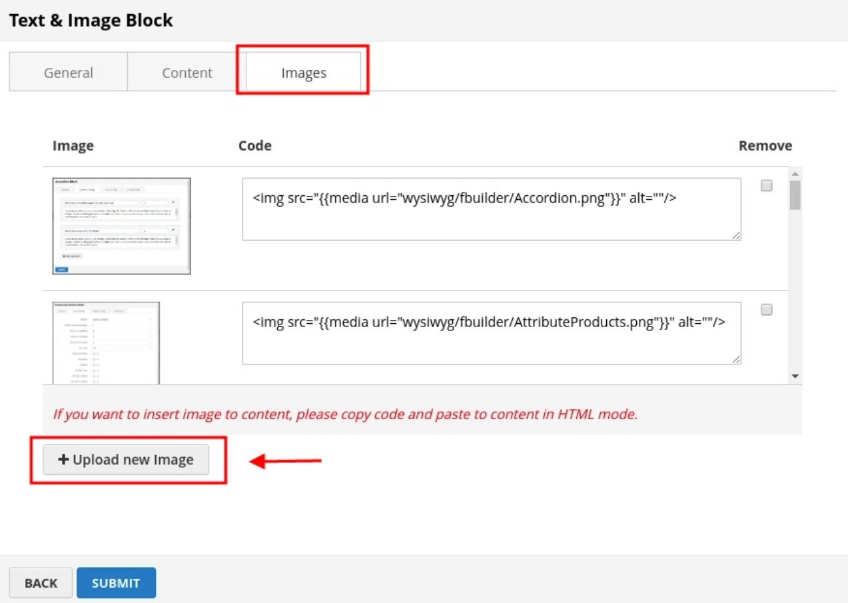Select the Images tab
This screenshot has width=848, height=603.
(304, 73)
